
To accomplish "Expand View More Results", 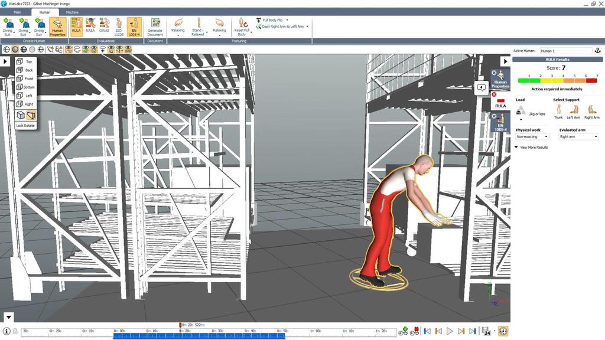I will [x=531, y=147].
